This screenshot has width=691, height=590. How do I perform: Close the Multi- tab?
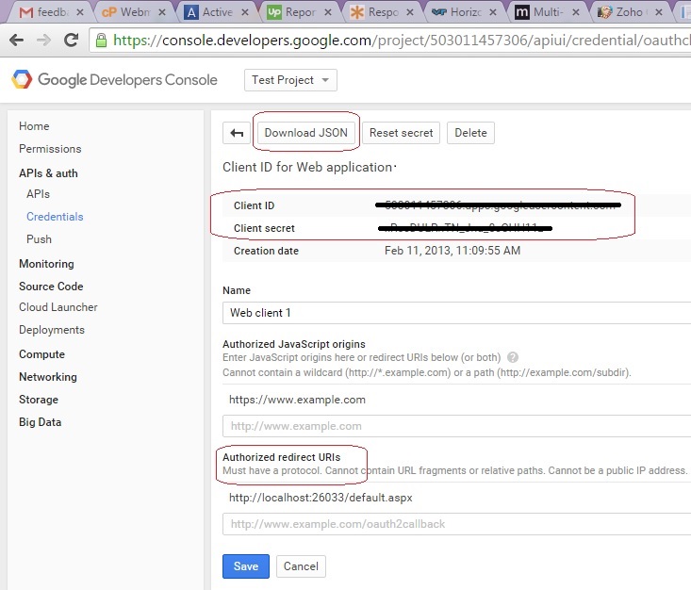(576, 12)
